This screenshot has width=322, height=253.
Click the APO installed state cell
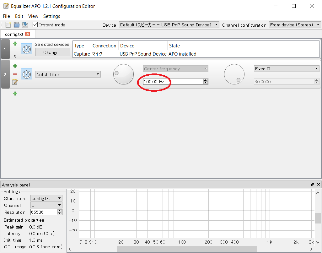182,54
